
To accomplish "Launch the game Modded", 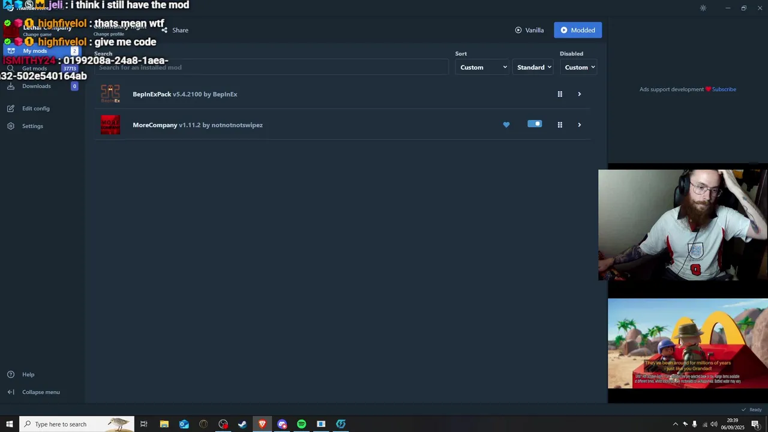I will pyautogui.click(x=578, y=30).
